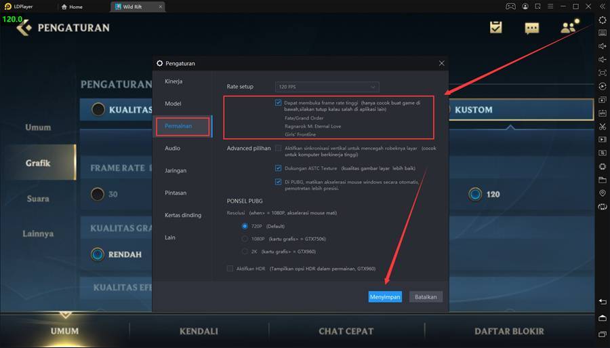Viewport: 610px width, 348px height.
Task: Click the Batalkan button
Action: click(426, 296)
